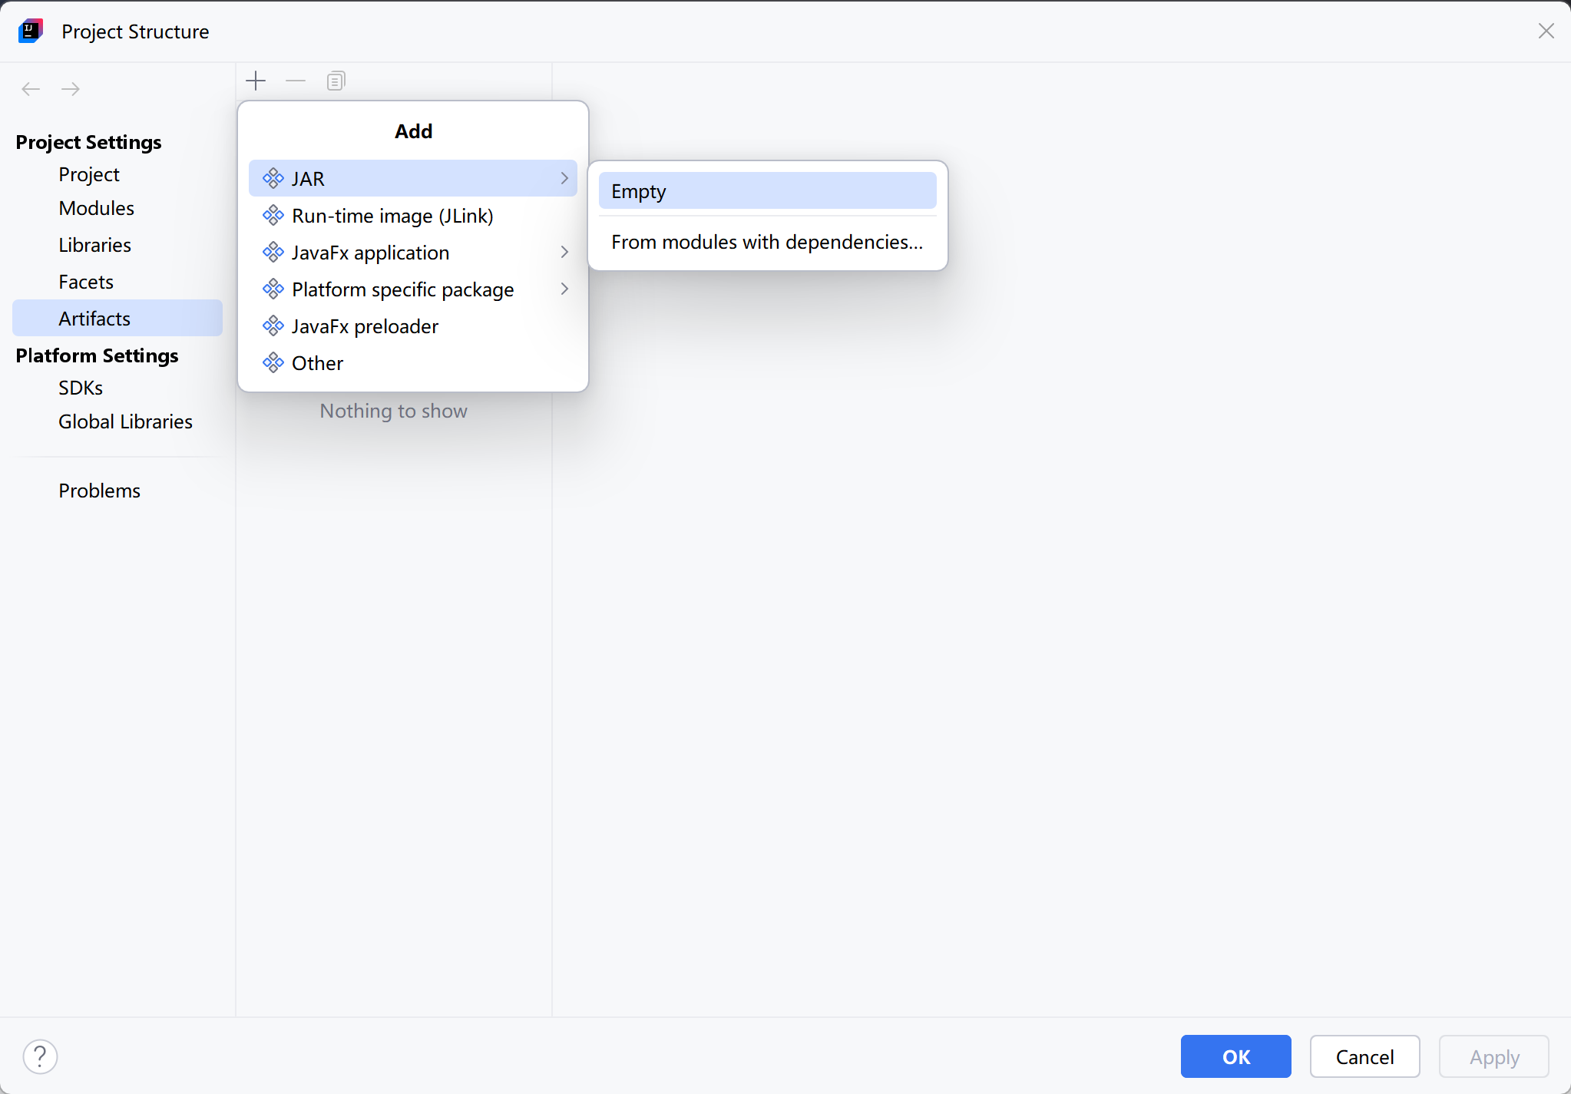Expand JavaFx application submenu arrow
Viewport: 1571px width, 1094px height.
pos(564,252)
